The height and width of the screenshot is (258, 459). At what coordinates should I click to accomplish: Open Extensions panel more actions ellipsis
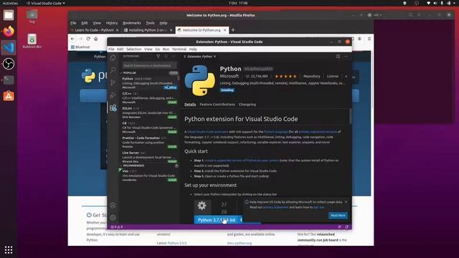(174, 56)
